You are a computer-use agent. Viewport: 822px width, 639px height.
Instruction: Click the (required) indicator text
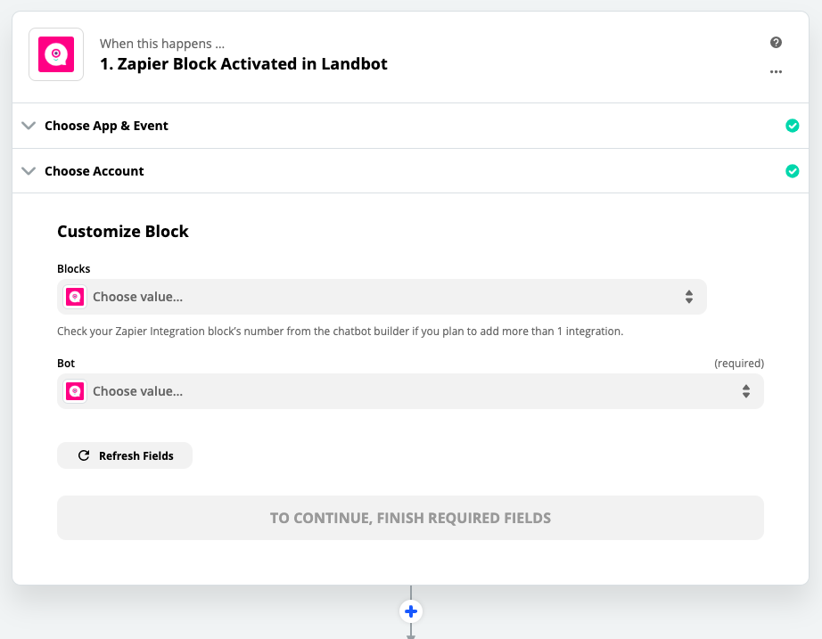click(739, 364)
